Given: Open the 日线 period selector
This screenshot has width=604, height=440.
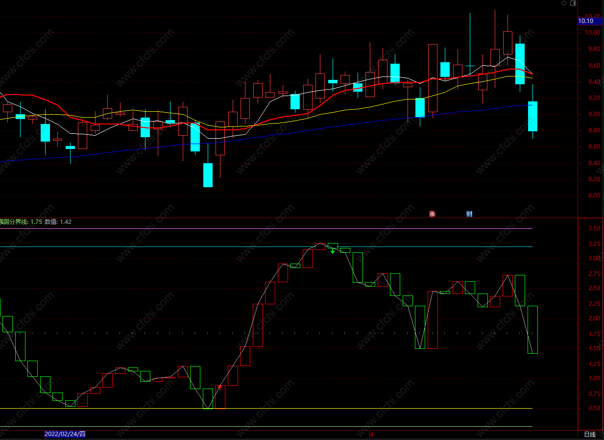Looking at the screenshot, I should click(x=590, y=434).
